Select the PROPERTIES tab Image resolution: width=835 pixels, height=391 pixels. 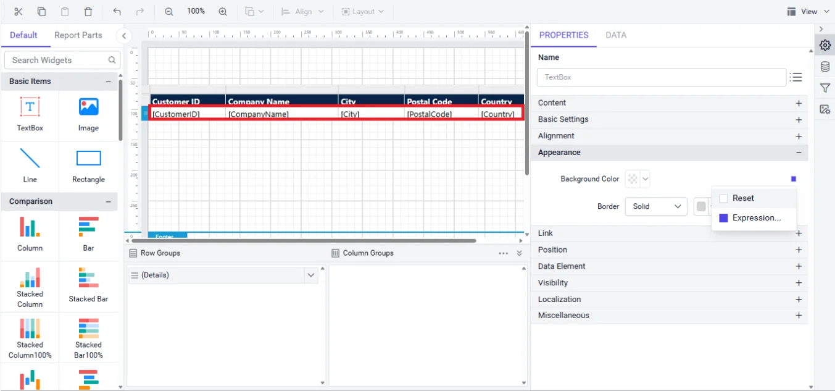[563, 35]
